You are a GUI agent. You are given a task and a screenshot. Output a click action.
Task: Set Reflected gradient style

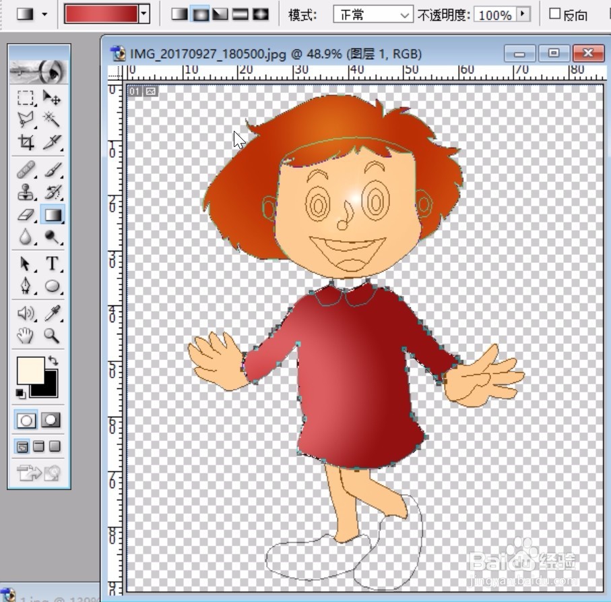pyautogui.click(x=240, y=14)
